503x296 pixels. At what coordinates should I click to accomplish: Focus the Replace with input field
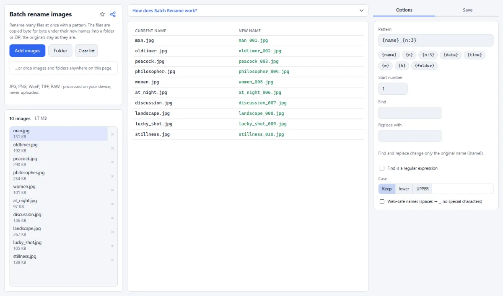[x=410, y=136]
